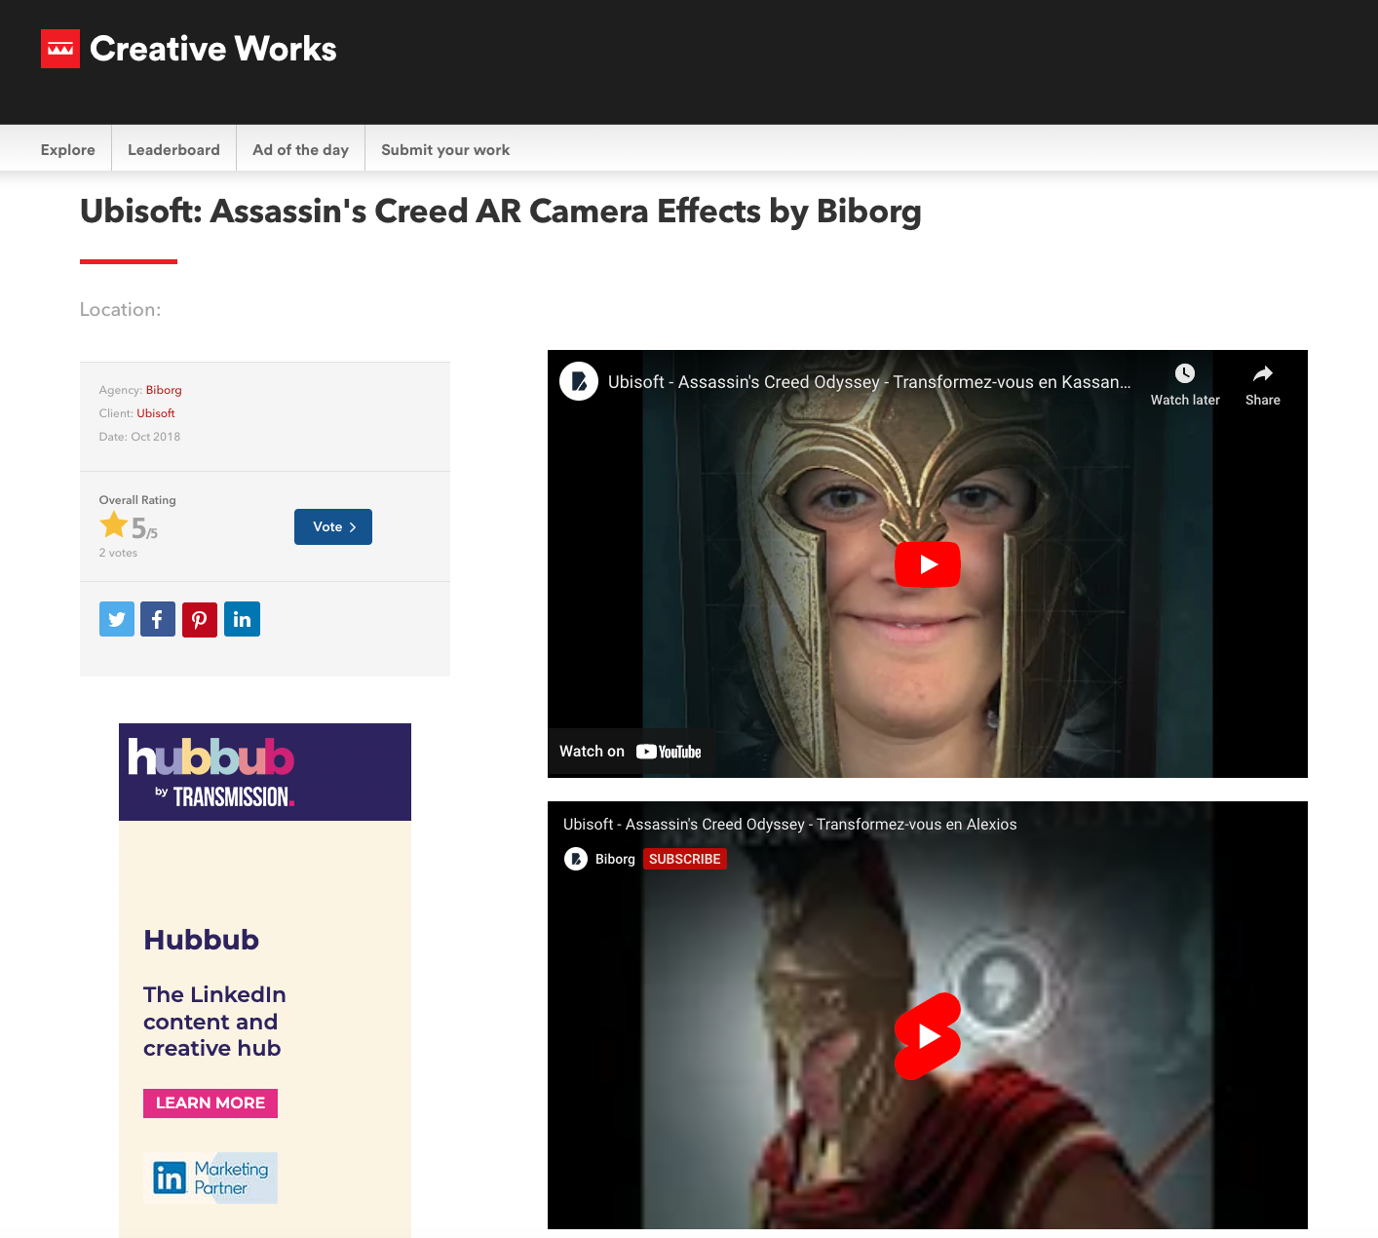Open Biborg channel avatar on first video
Image resolution: width=1378 pixels, height=1238 pixels.
point(579,381)
